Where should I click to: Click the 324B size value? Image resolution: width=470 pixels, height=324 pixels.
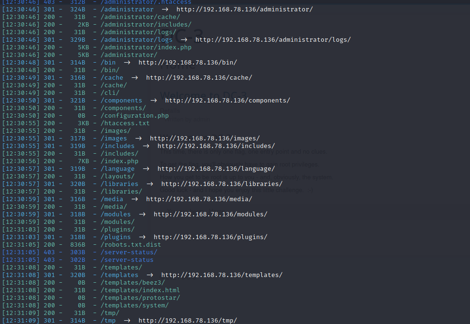[x=78, y=9]
